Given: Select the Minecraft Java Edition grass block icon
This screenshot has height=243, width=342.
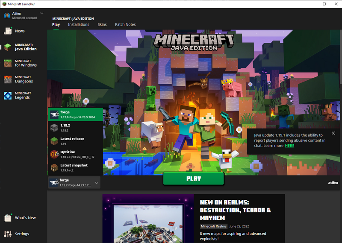Looking at the screenshot, I should (x=8, y=47).
